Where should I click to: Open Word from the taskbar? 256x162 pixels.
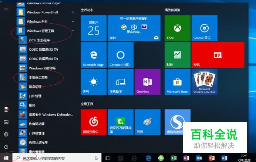225,158
